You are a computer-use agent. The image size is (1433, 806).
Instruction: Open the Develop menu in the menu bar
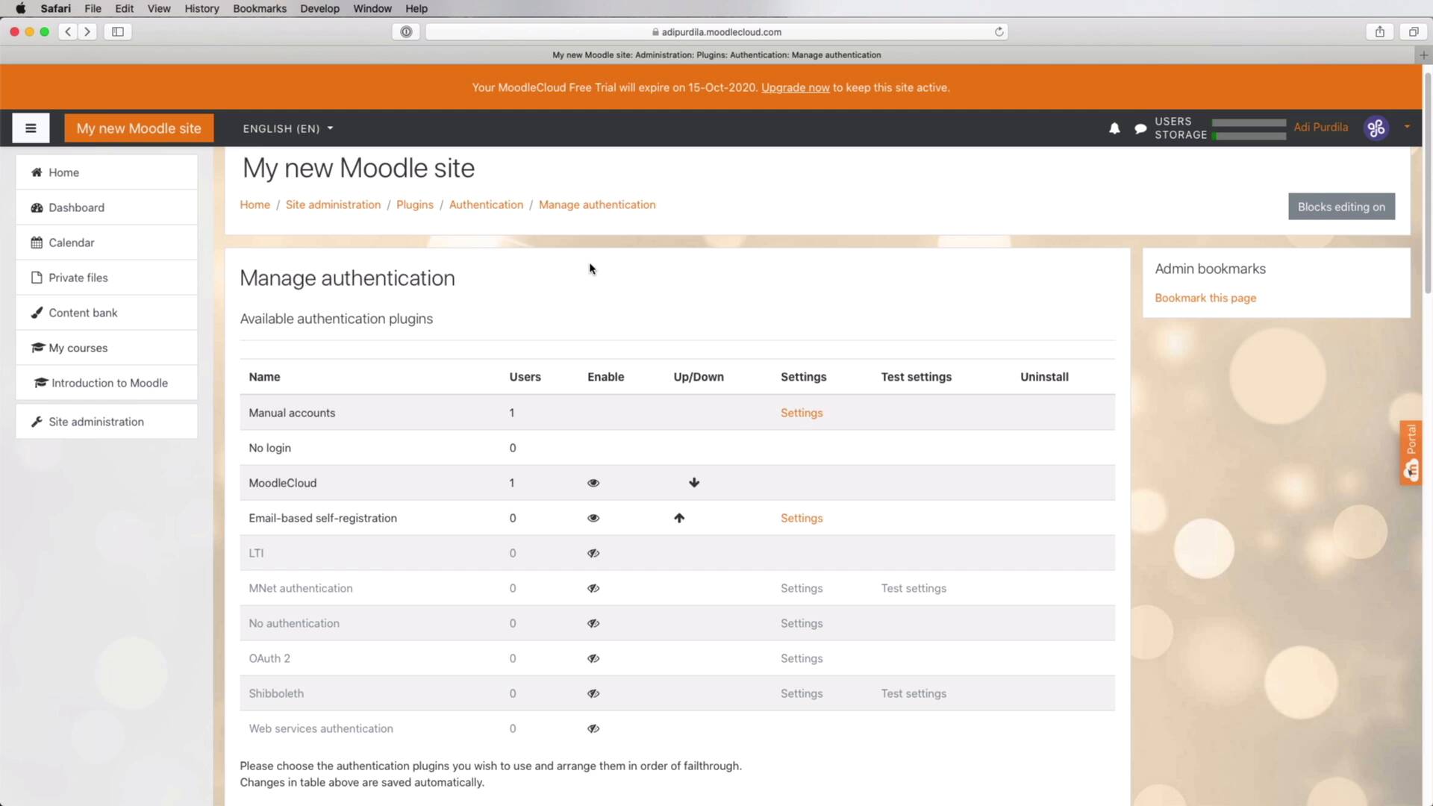pyautogui.click(x=319, y=8)
